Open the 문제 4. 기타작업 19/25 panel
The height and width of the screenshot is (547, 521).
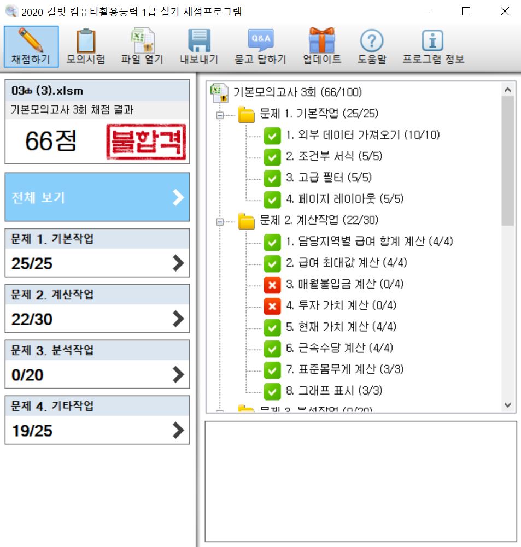point(97,420)
